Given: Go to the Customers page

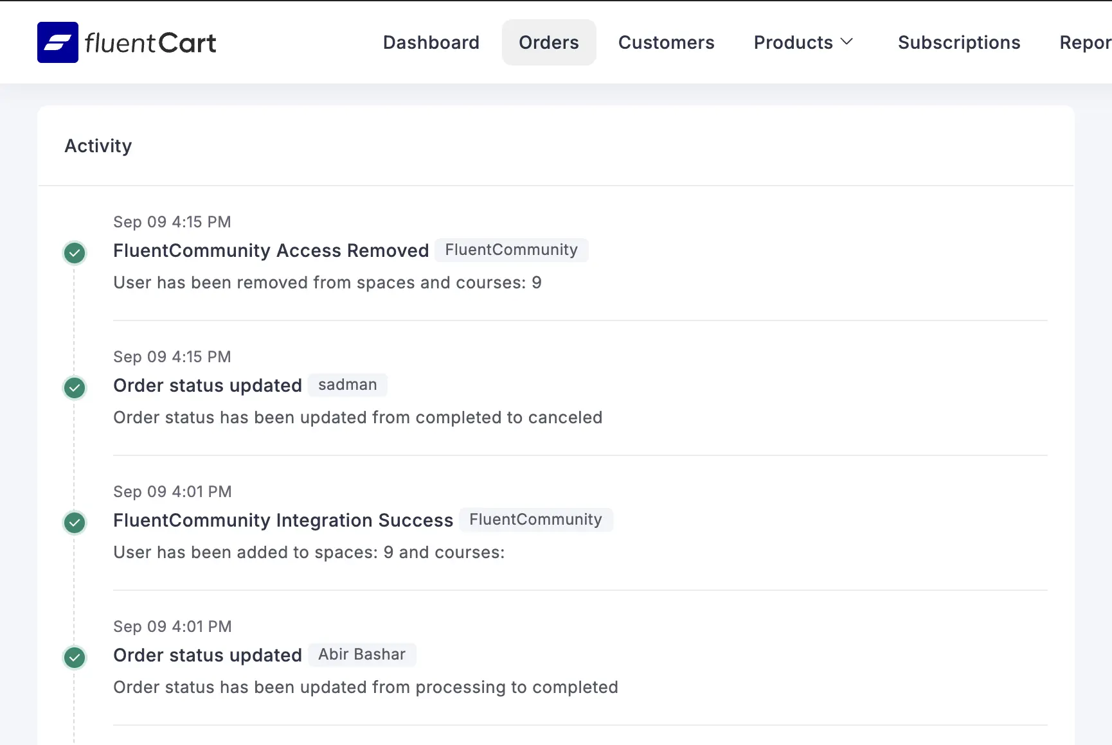Looking at the screenshot, I should pyautogui.click(x=666, y=42).
